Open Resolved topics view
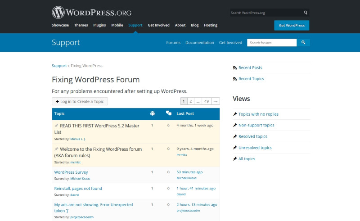 coord(253,136)
